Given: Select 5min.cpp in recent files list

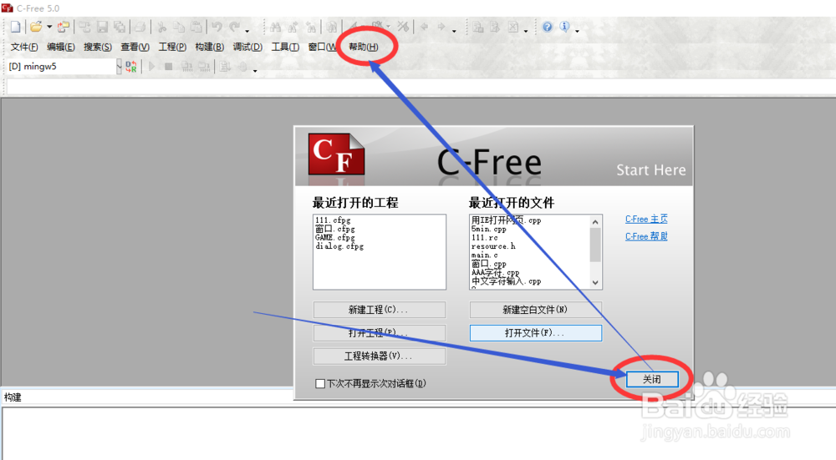Looking at the screenshot, I should (x=488, y=229).
